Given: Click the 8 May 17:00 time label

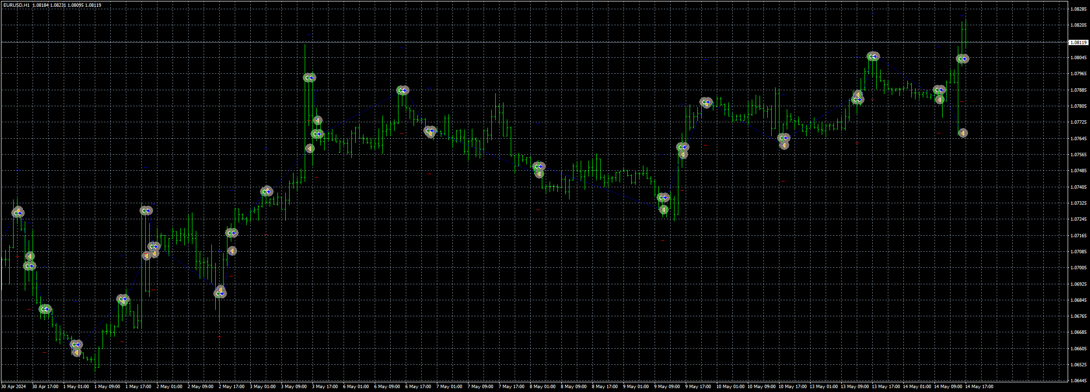Looking at the screenshot, I should click(605, 387).
